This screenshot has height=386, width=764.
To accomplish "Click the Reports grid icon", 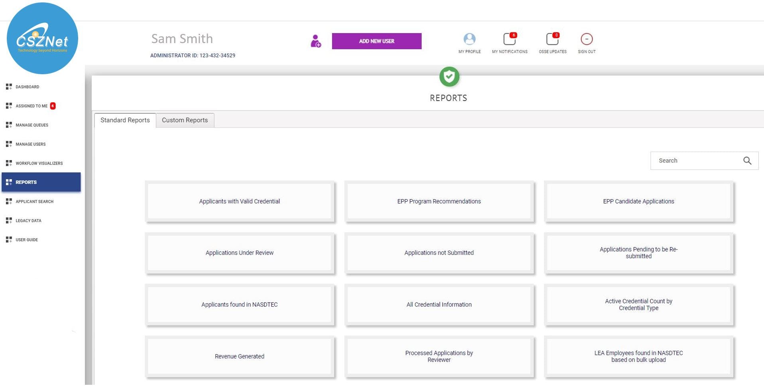I will pos(9,182).
